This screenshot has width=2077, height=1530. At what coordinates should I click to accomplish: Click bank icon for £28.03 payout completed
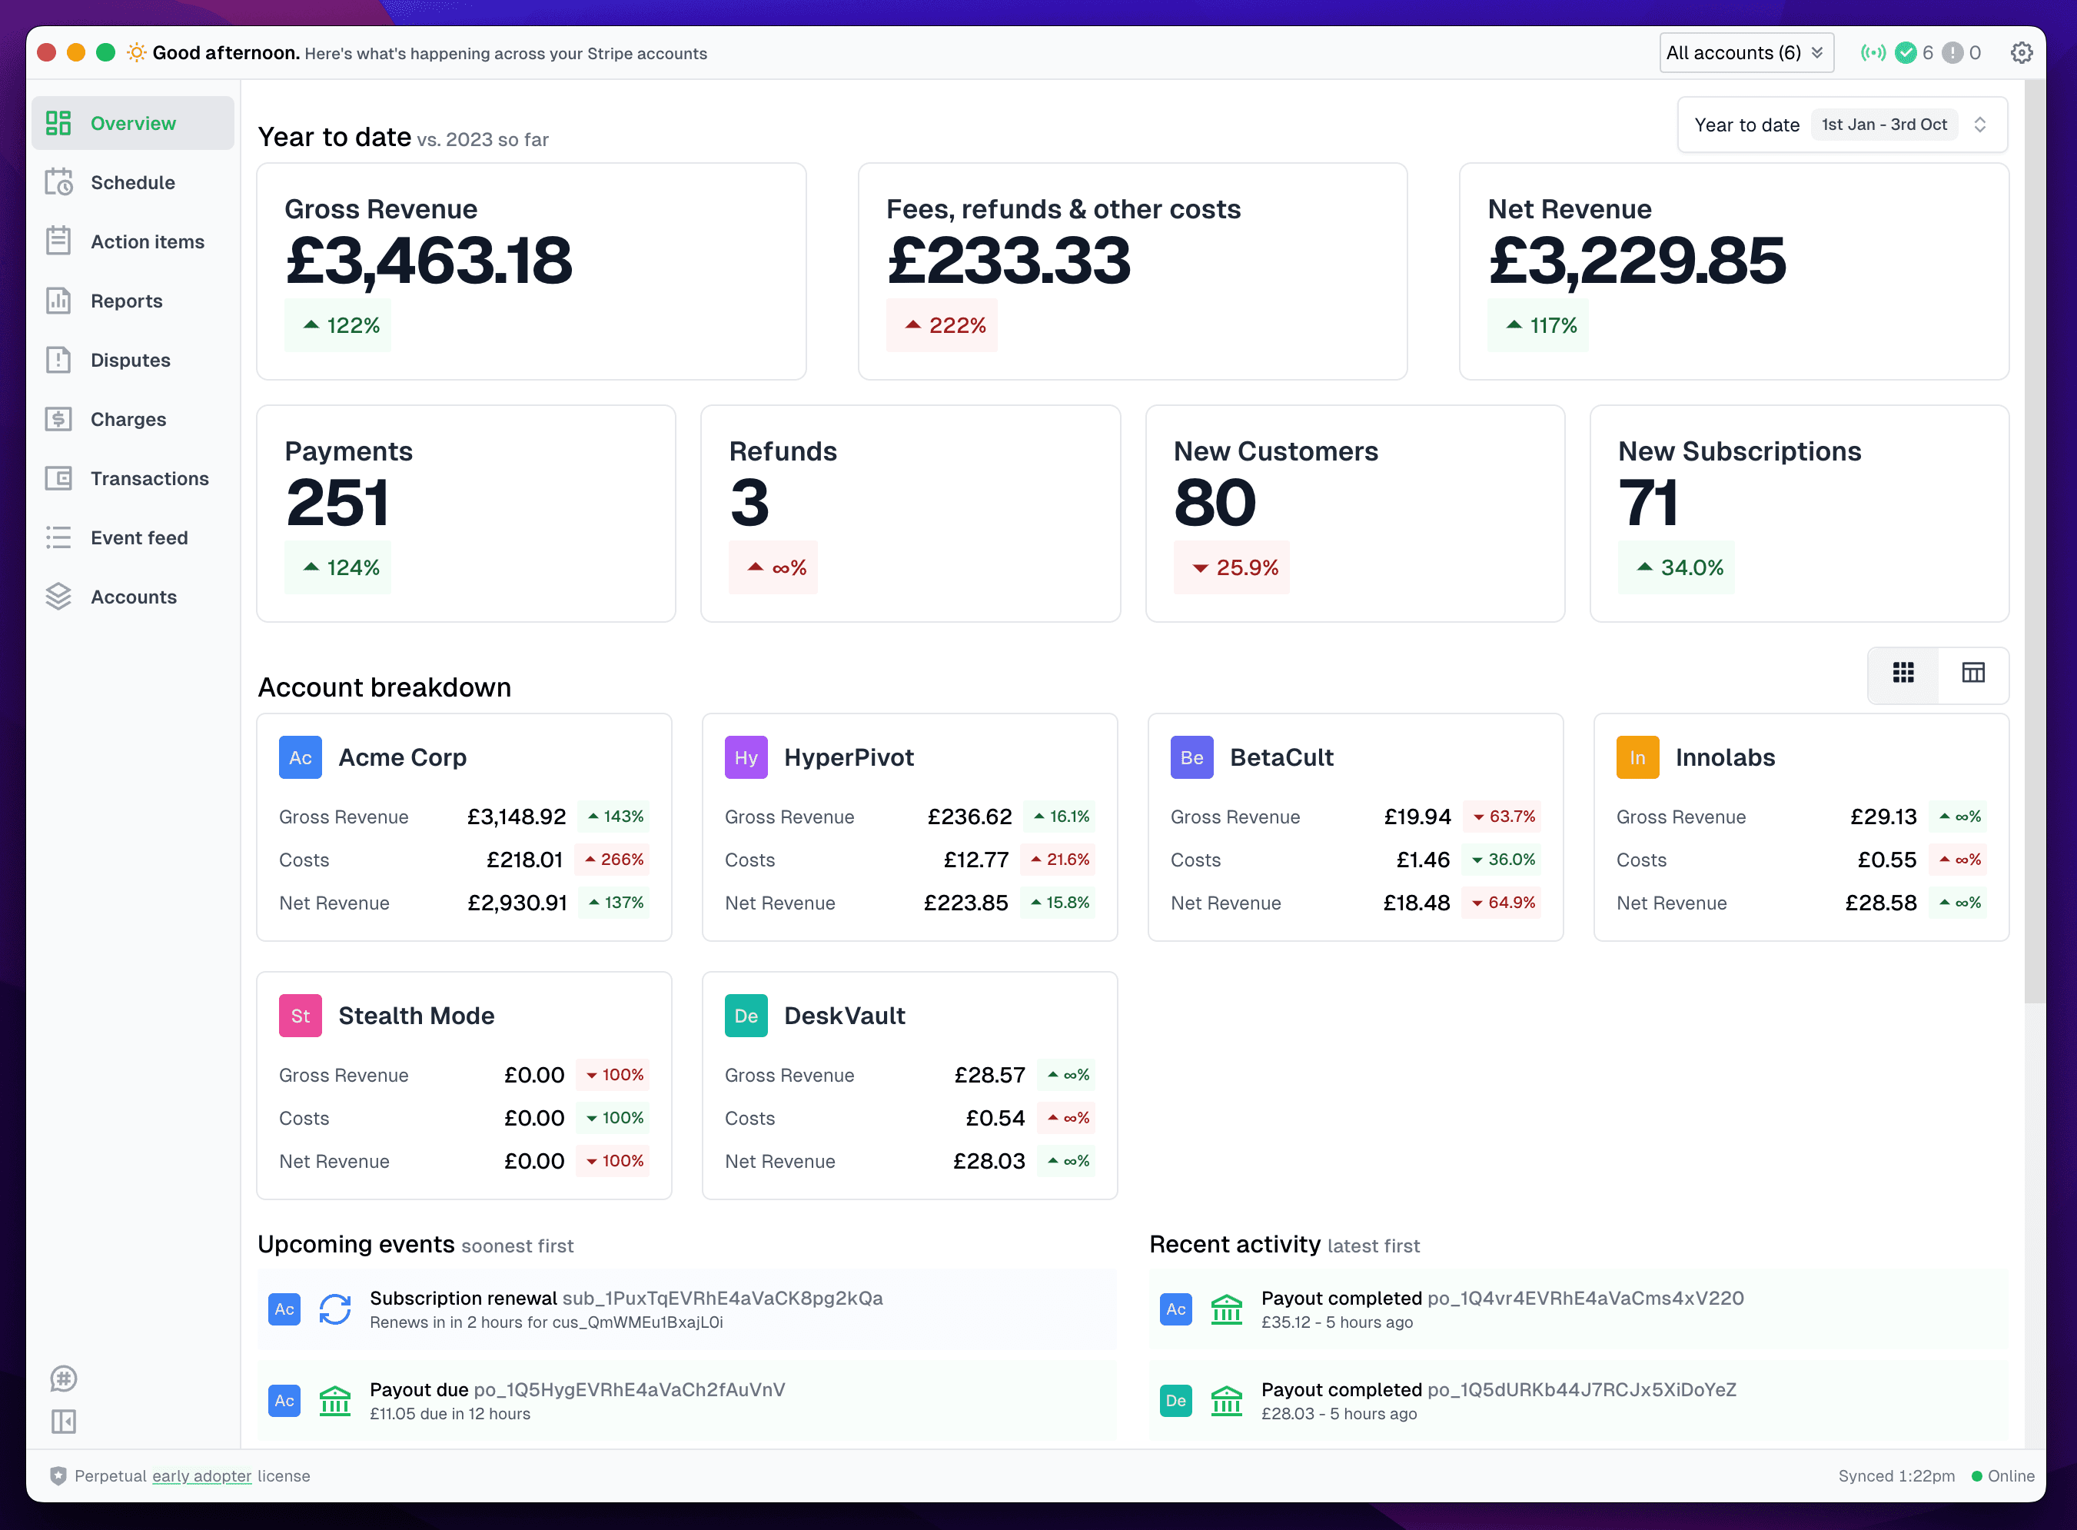point(1227,1400)
